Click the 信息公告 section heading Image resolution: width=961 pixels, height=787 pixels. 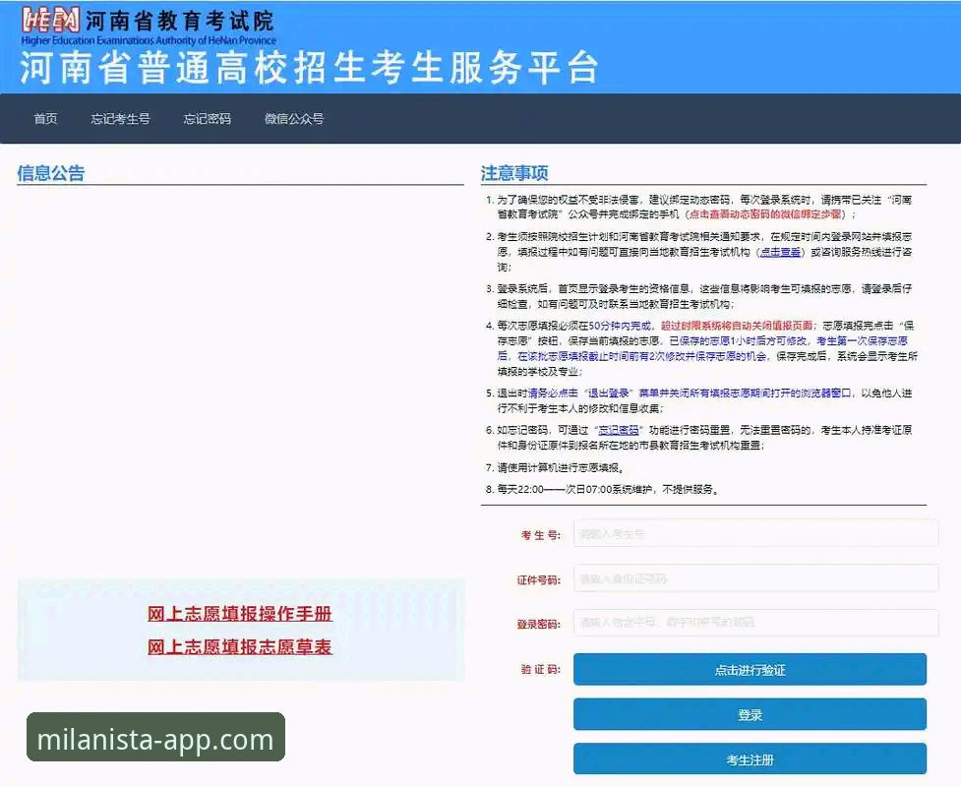click(51, 173)
